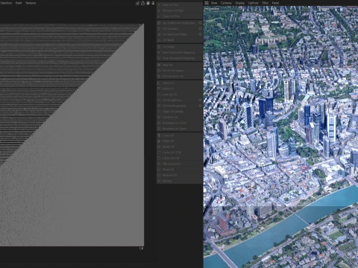Open settings gear for UV Straighten
Image resolution: width=358 pixels, height=268 pixels.
(200, 100)
